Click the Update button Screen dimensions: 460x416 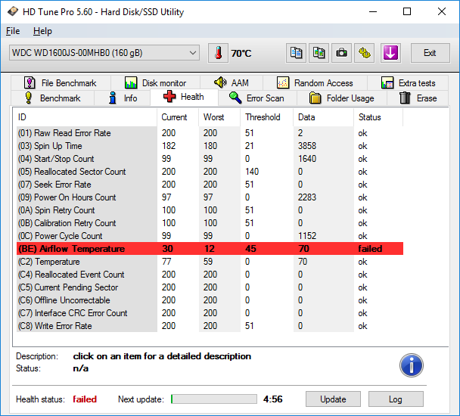tap(333, 399)
